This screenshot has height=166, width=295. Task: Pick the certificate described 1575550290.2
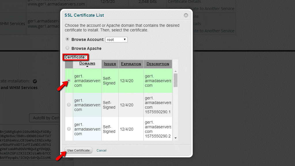tap(69, 129)
